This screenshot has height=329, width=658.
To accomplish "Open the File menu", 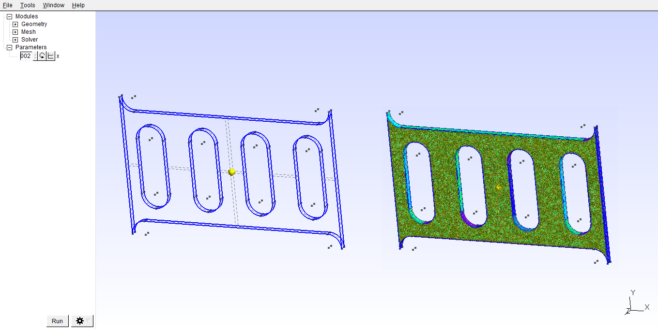I will [7, 5].
